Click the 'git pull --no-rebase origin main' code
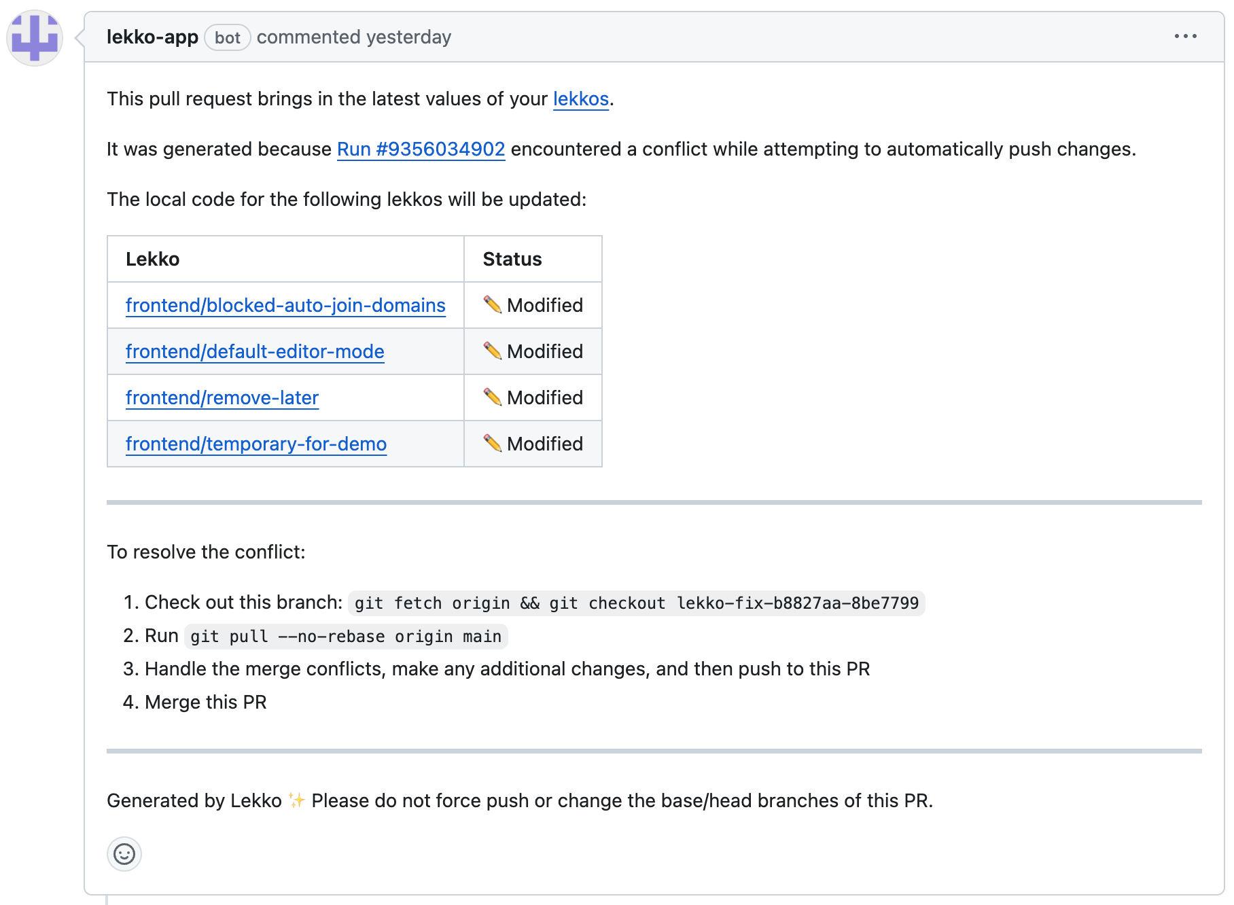 346,637
